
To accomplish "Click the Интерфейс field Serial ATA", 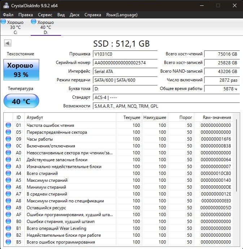I will point(125,71).
